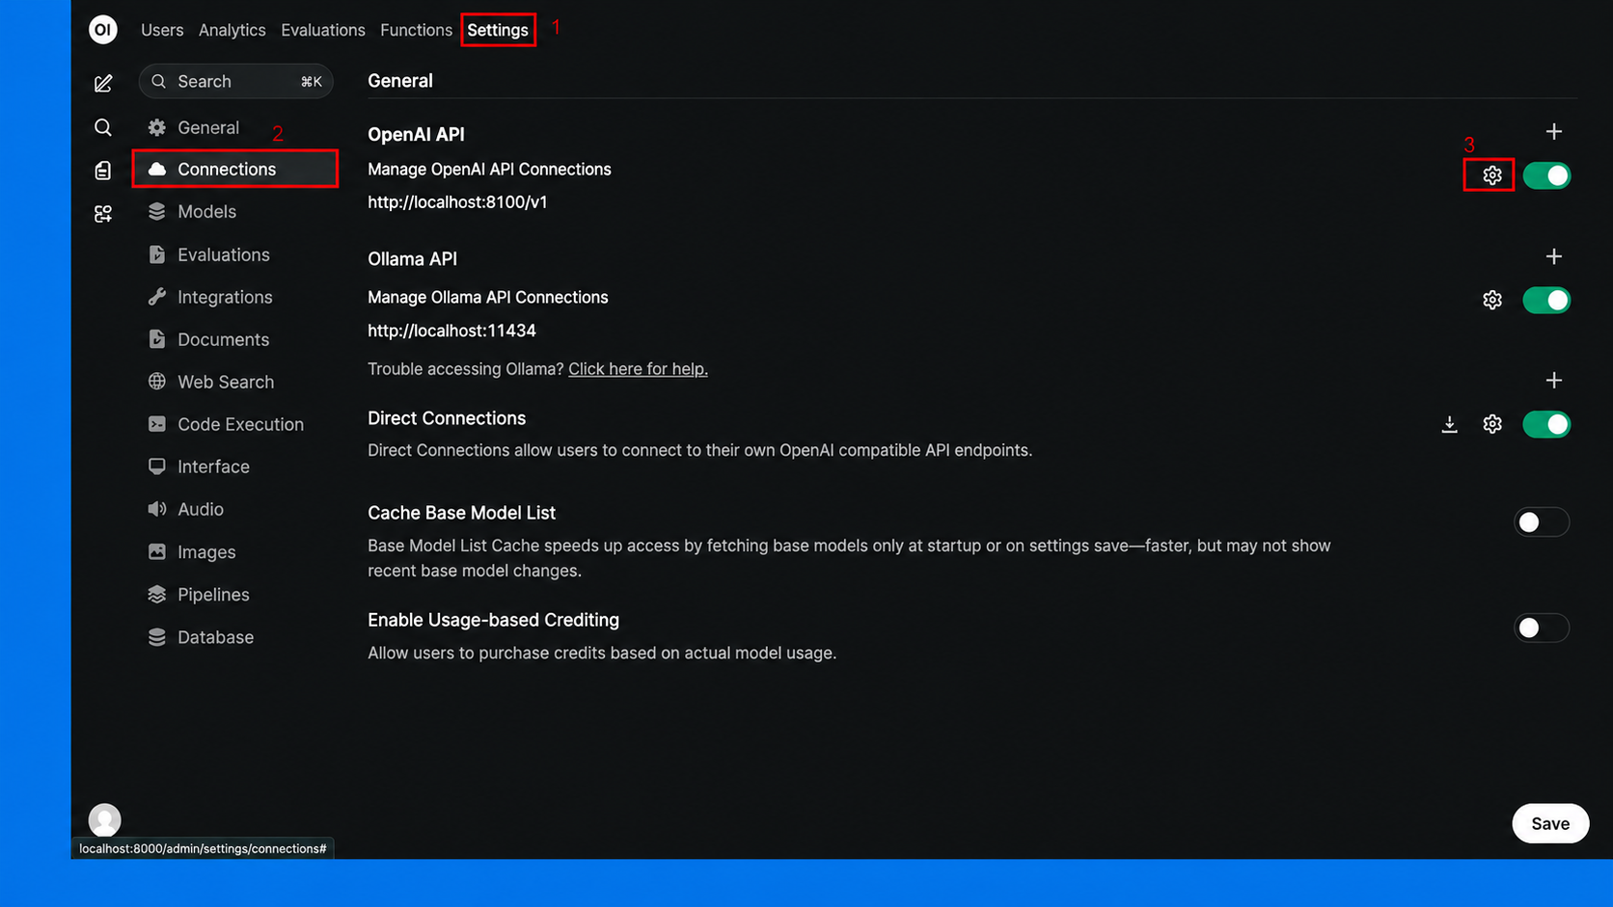
Task: Click the user avatar at bottom left
Action: click(105, 819)
